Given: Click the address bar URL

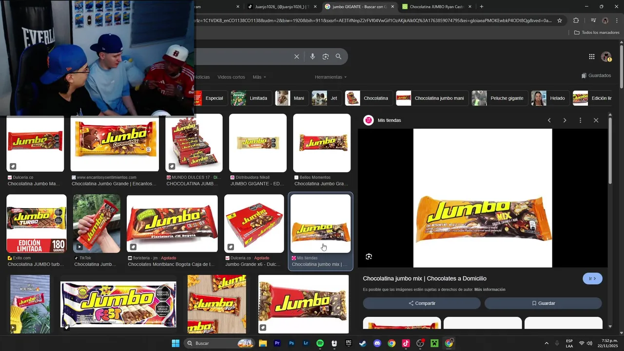Looking at the screenshot, I should (373, 20).
